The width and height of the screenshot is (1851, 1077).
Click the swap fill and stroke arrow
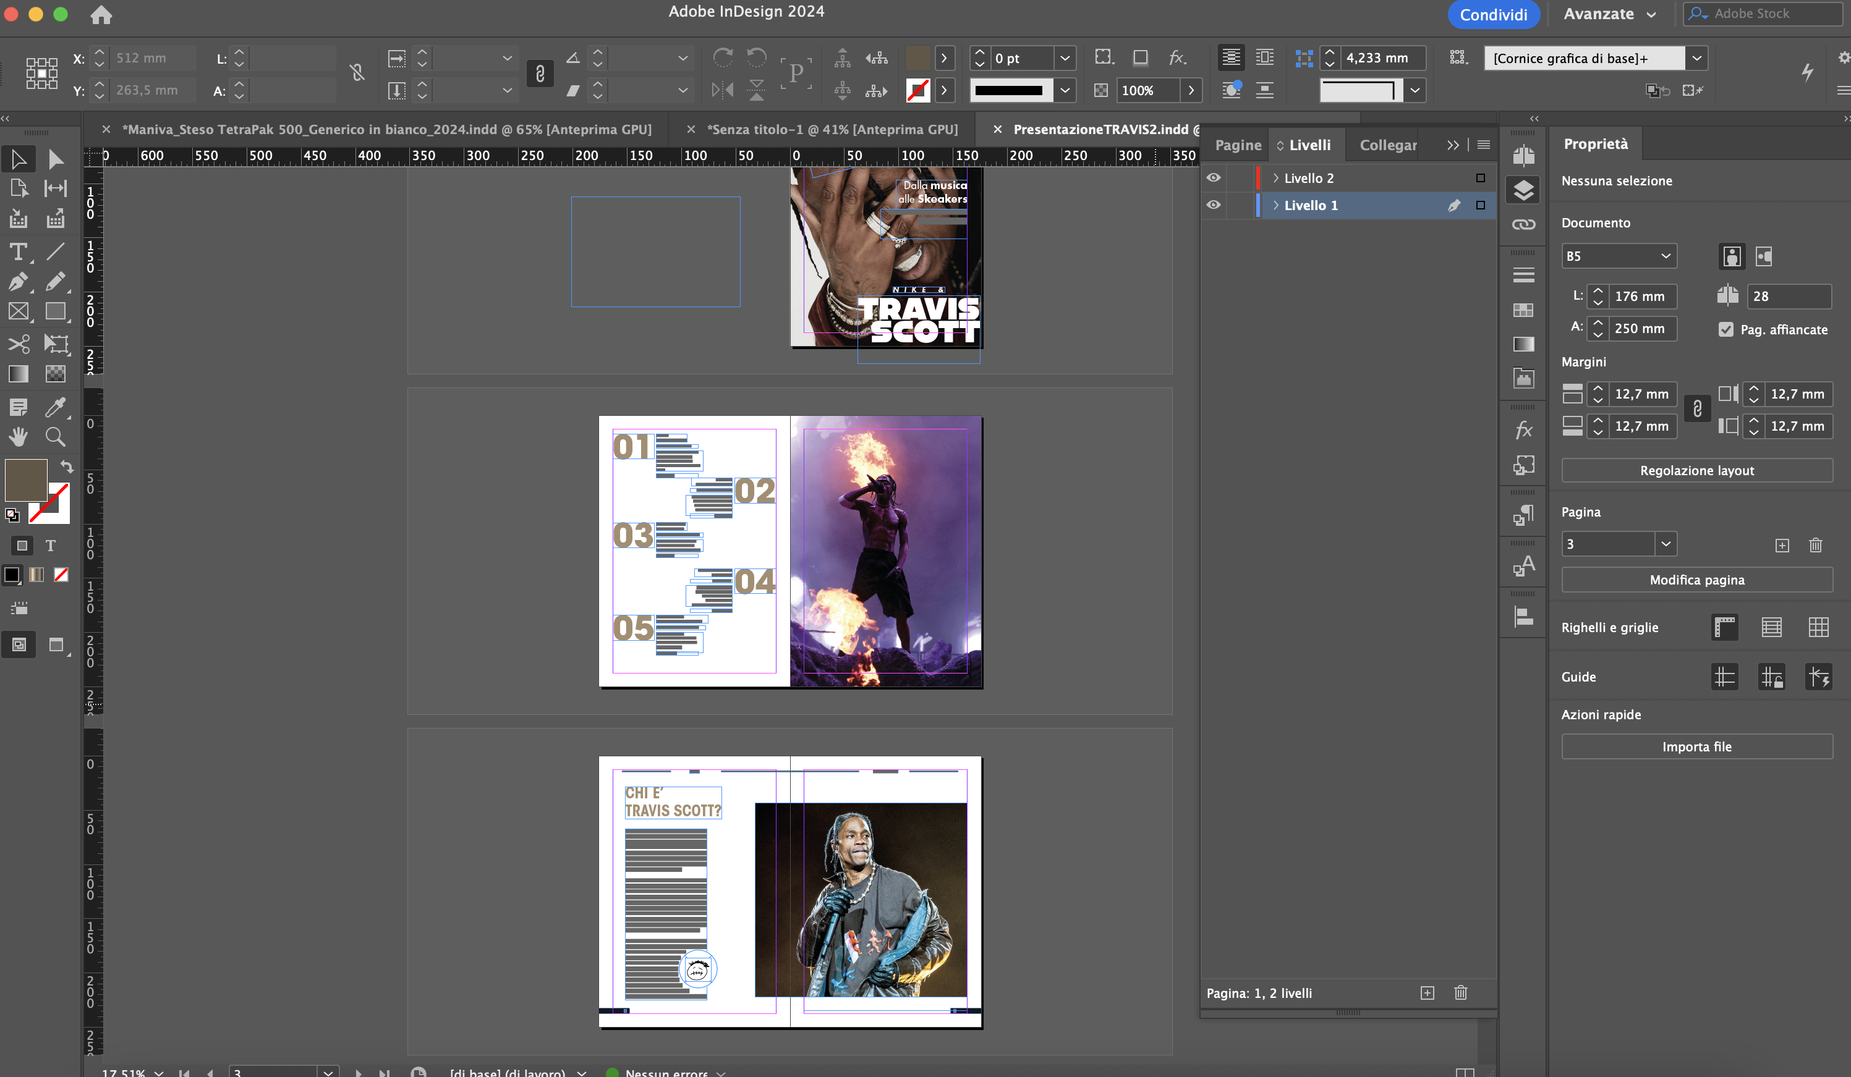click(x=66, y=466)
